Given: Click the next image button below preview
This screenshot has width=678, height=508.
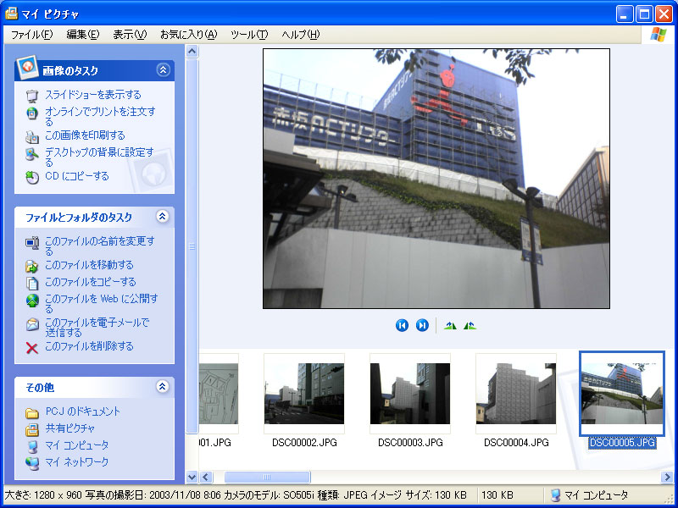Looking at the screenshot, I should 422,325.
